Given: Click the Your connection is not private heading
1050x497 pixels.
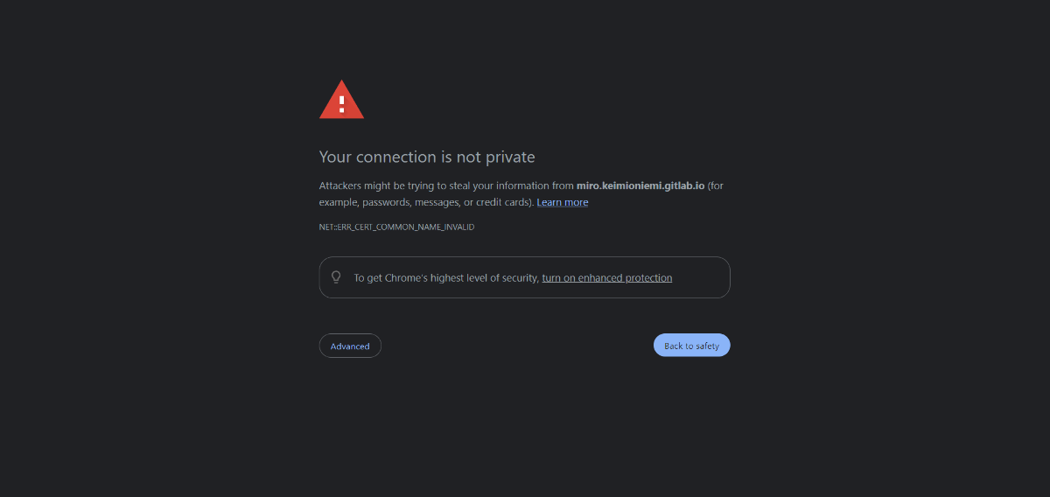Looking at the screenshot, I should click(427, 157).
